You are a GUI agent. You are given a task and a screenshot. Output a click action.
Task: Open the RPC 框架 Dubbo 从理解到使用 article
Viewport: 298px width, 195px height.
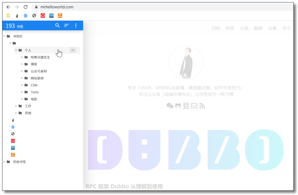[124, 186]
